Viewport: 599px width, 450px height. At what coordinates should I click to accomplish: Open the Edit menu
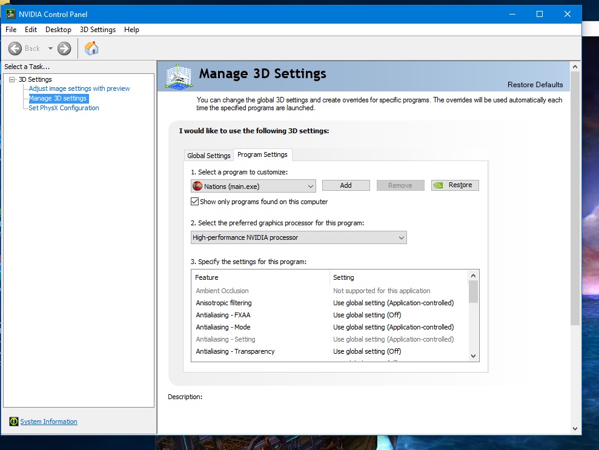[x=31, y=30]
